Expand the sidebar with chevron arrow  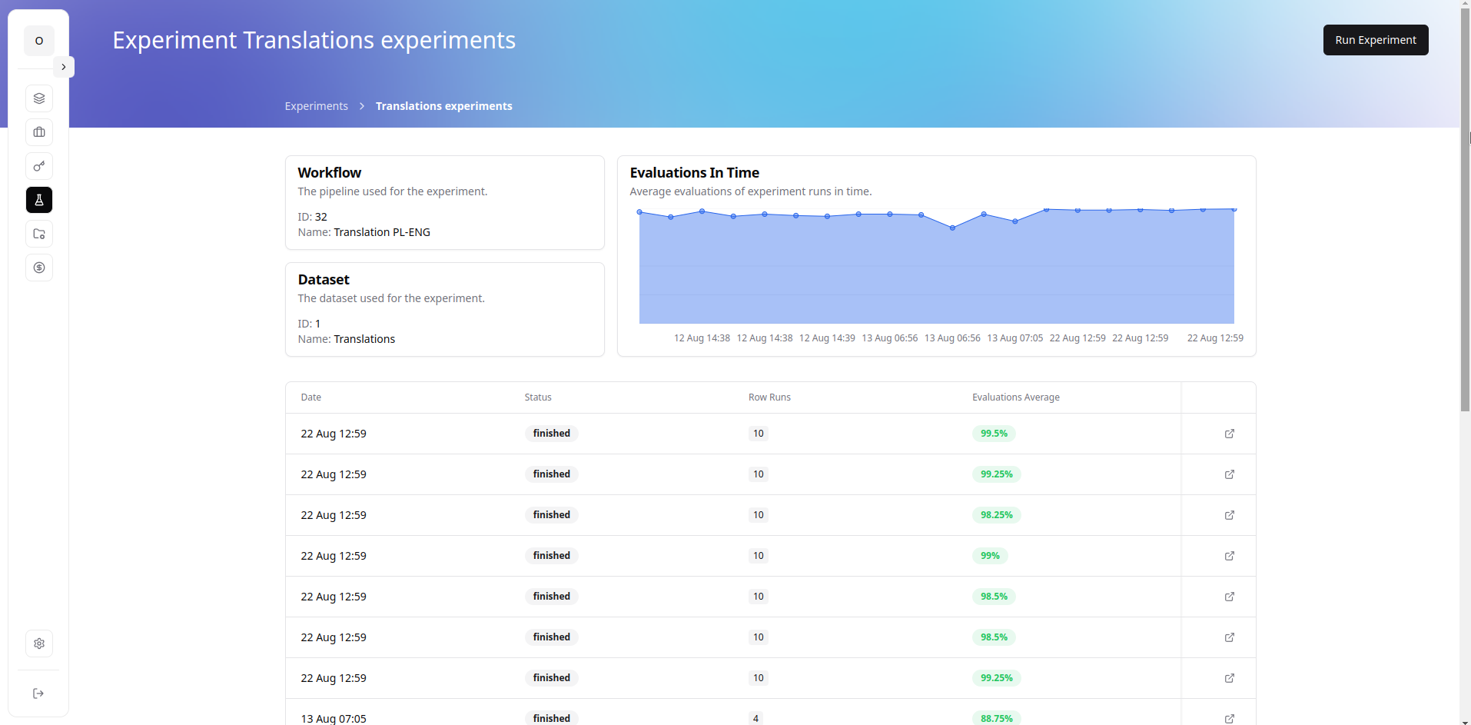pyautogui.click(x=64, y=67)
